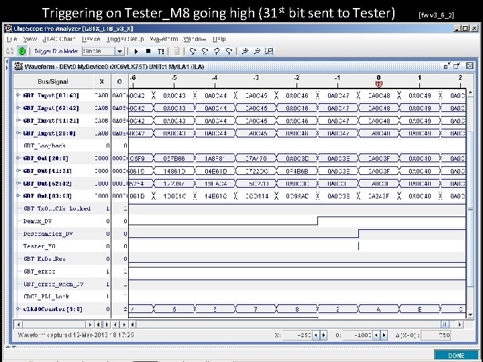Viewport: 483px width, 362px height.
Task: Click in the X cursor position field
Action: point(297,335)
